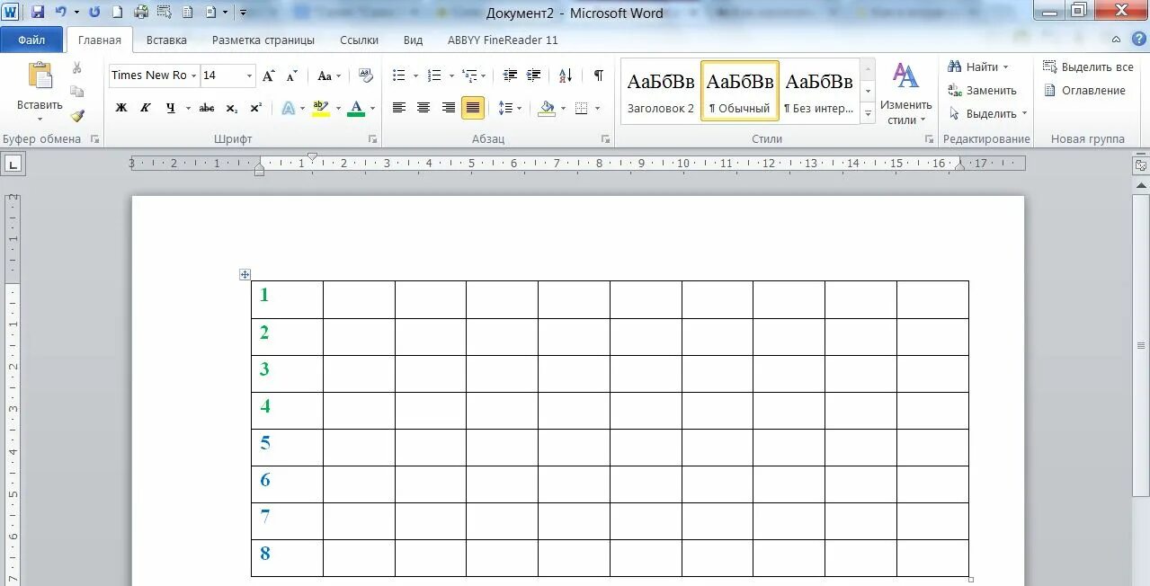Click the Выделить все button

coord(1088,67)
